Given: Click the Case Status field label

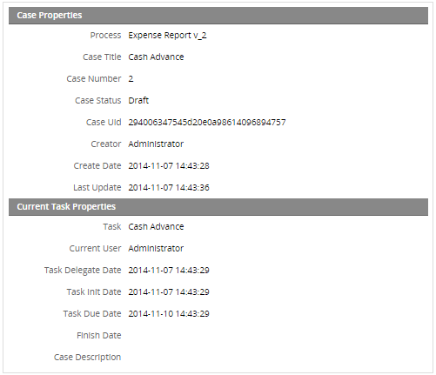Looking at the screenshot, I should (98, 101).
